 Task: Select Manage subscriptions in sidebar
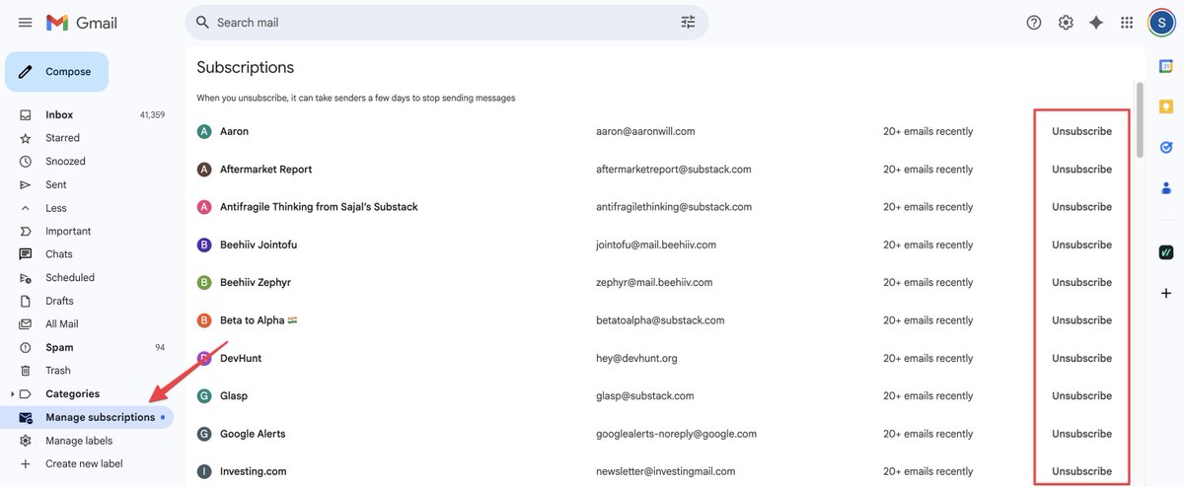(87, 417)
